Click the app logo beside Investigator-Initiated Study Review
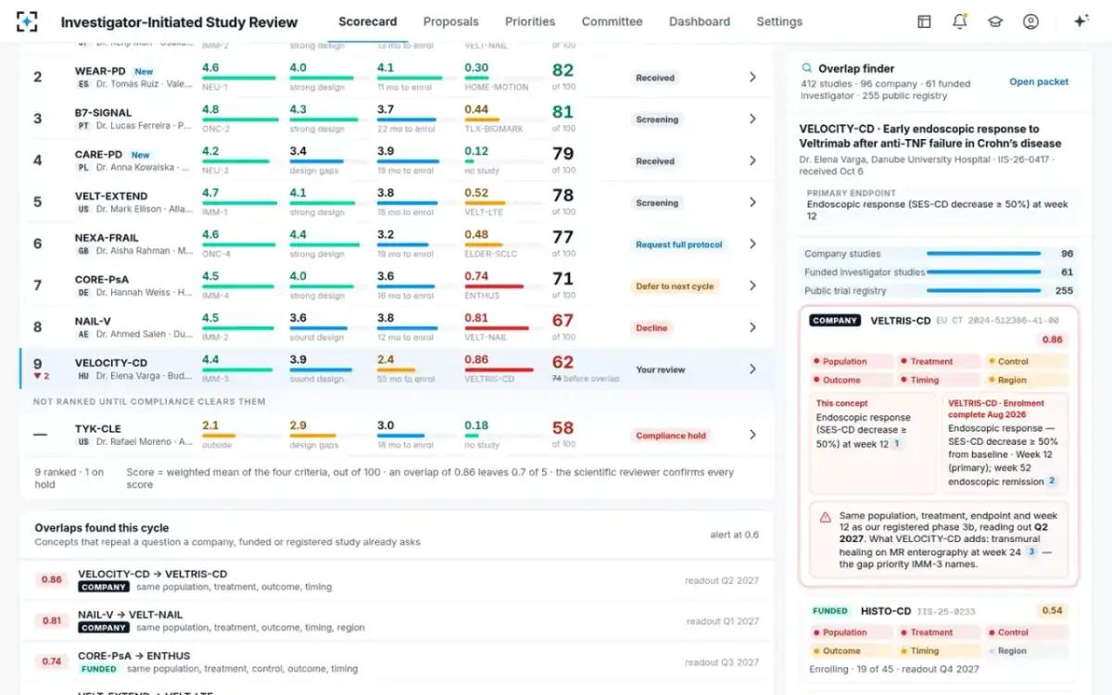Image resolution: width=1112 pixels, height=695 pixels. pos(28,21)
